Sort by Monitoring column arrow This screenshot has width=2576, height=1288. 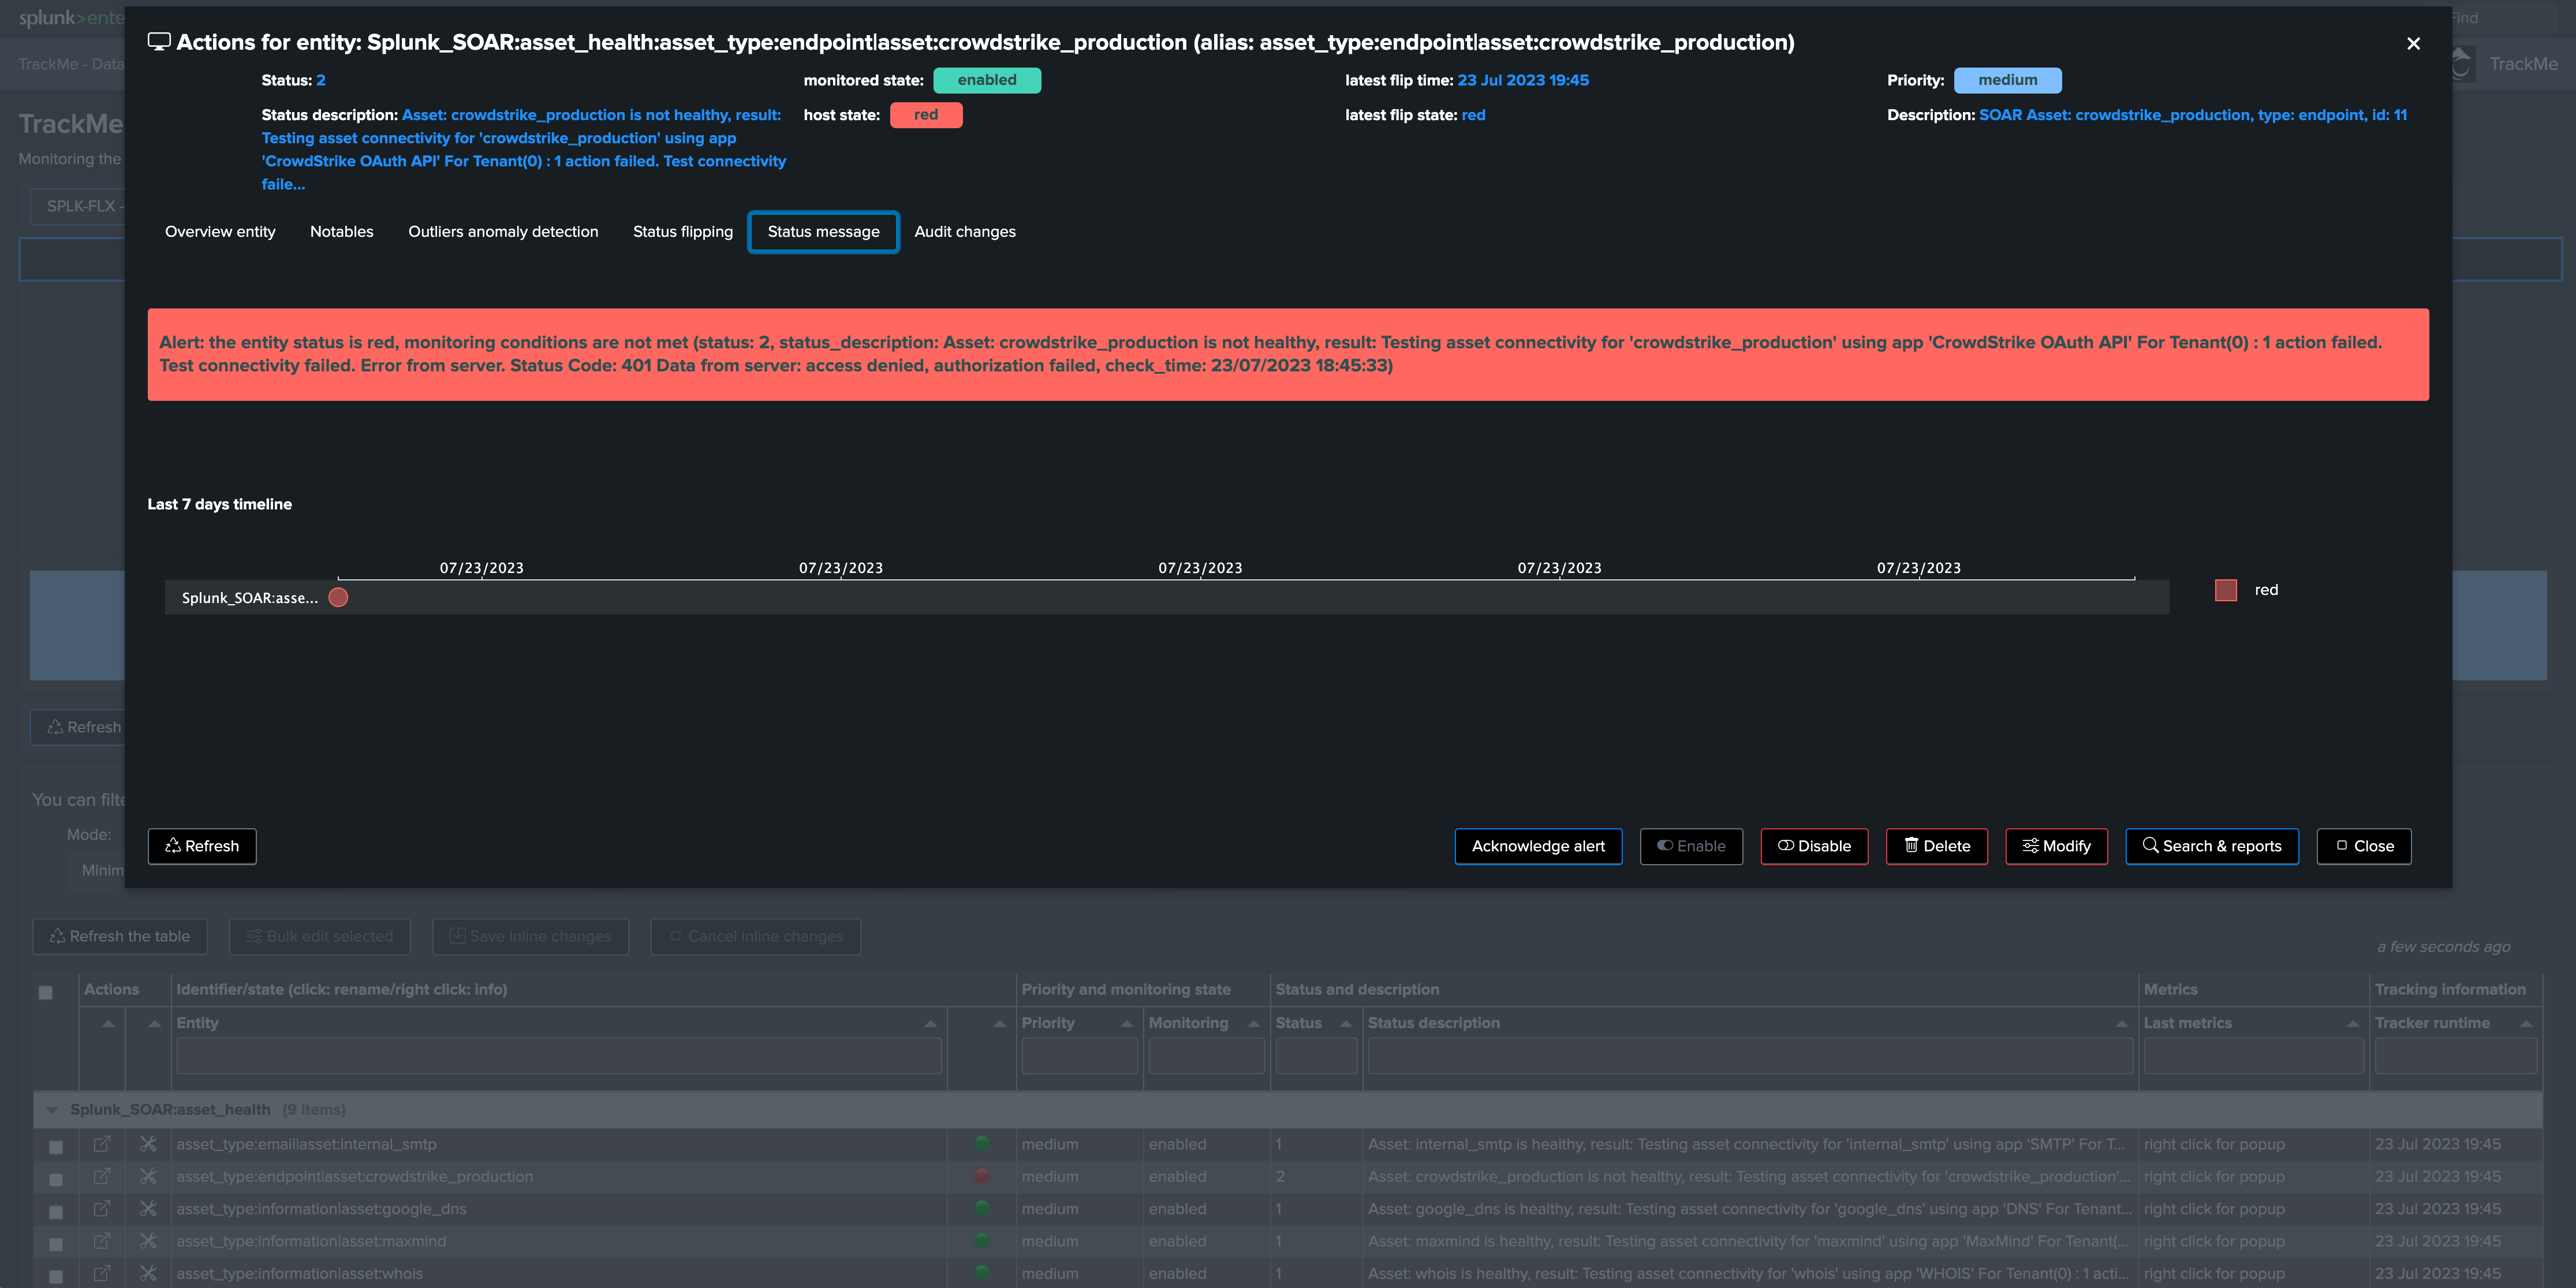[1253, 1023]
